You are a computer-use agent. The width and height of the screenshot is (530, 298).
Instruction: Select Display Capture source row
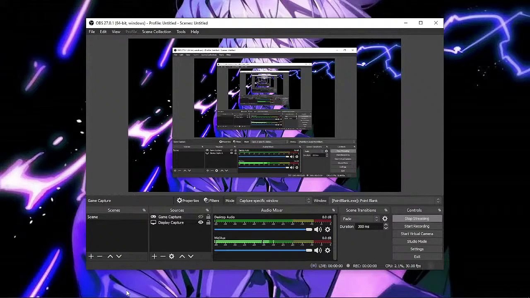[x=181, y=223]
